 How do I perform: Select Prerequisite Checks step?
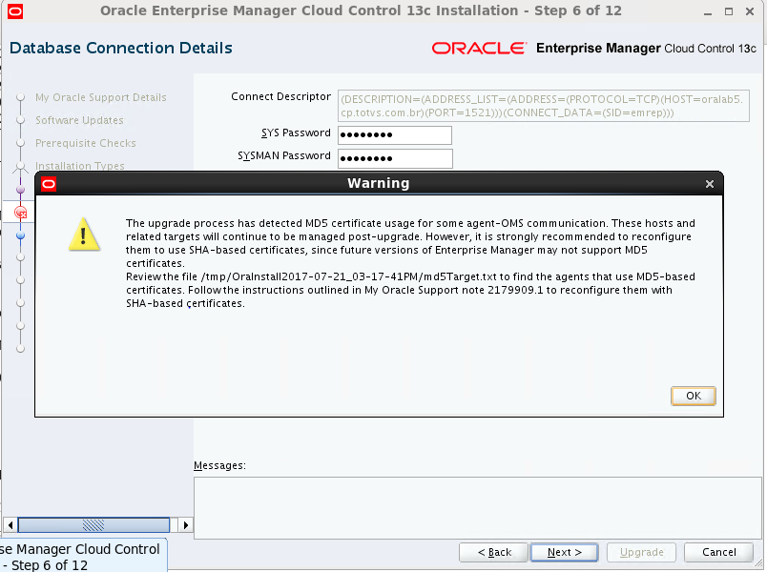(x=86, y=143)
